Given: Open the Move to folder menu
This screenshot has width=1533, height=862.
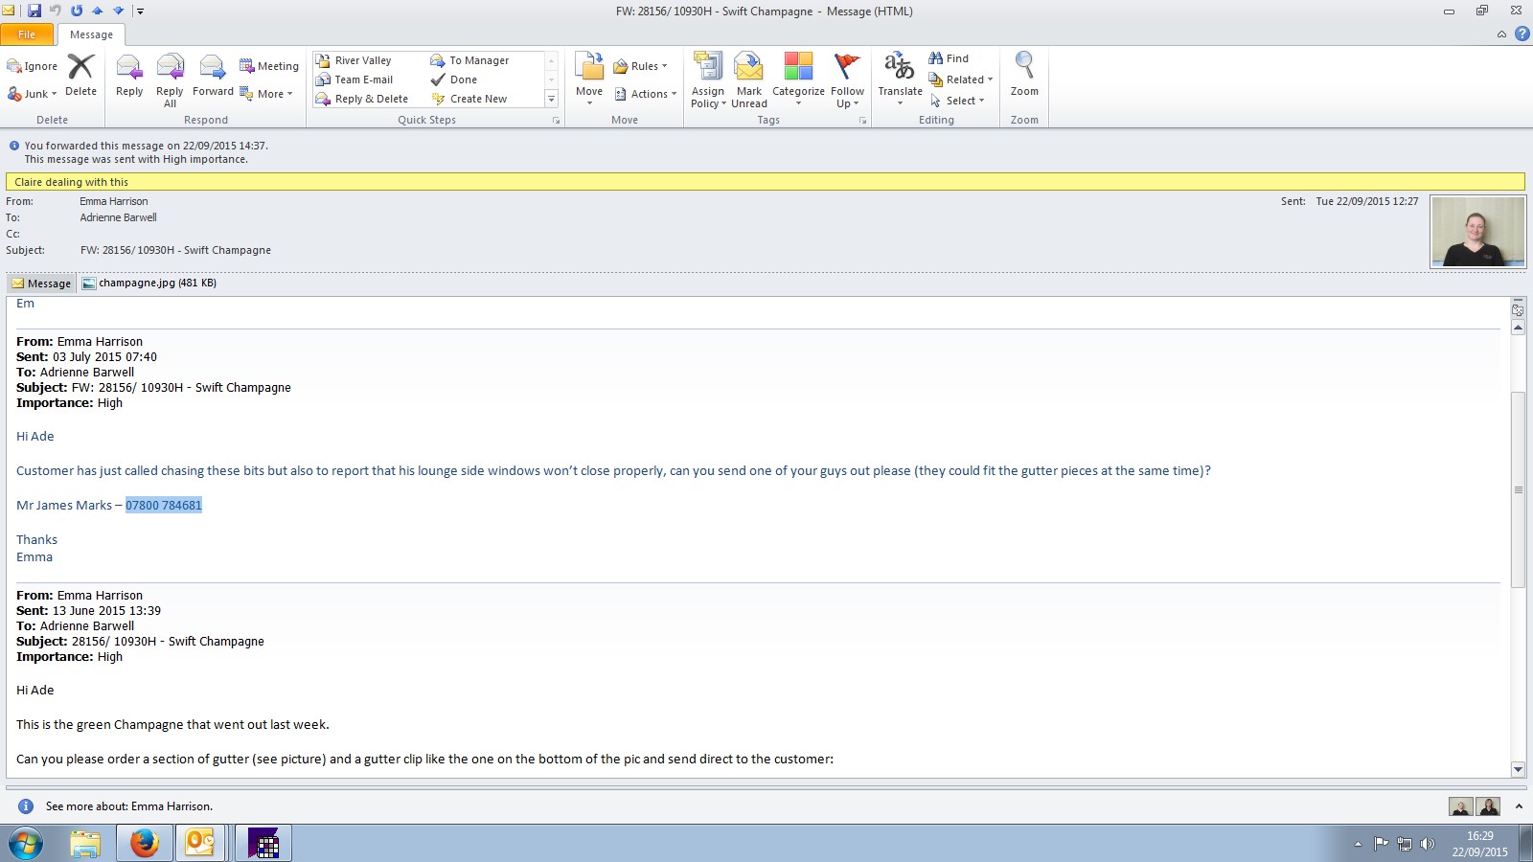Looking at the screenshot, I should [x=589, y=79].
